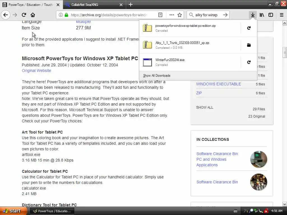Toggle reader view in address bar

[160, 15]
